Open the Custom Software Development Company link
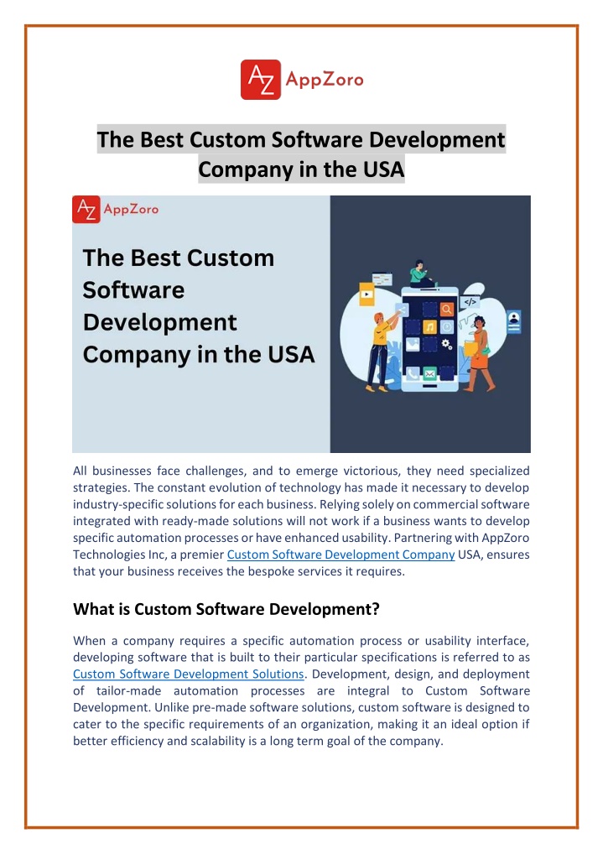This screenshot has width=603, height=854. click(x=340, y=555)
